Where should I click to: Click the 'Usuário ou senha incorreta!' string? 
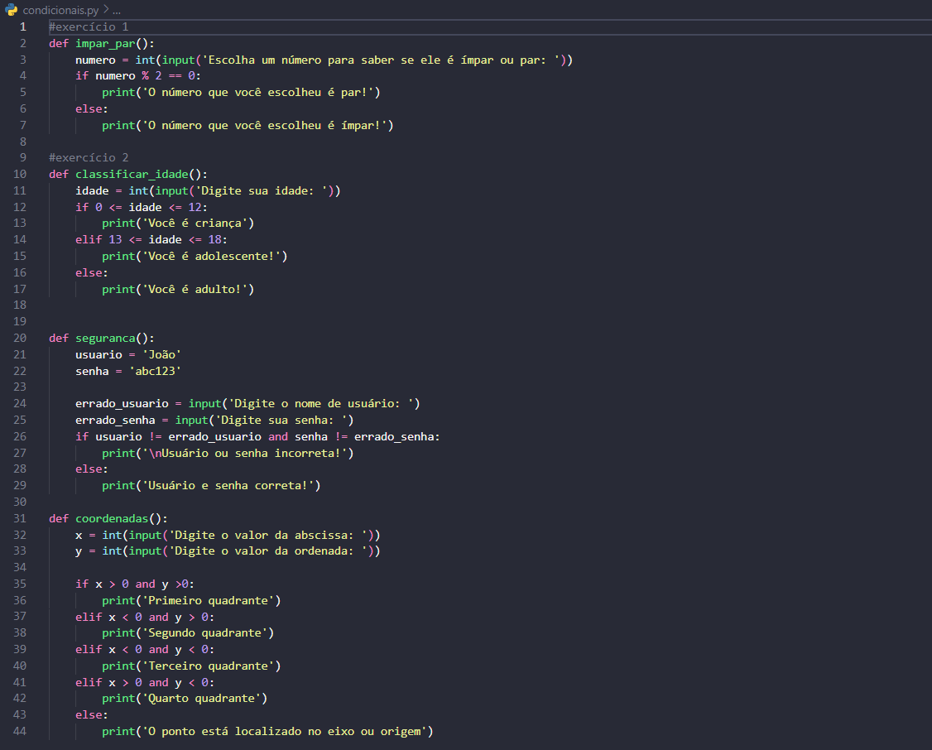click(x=245, y=454)
